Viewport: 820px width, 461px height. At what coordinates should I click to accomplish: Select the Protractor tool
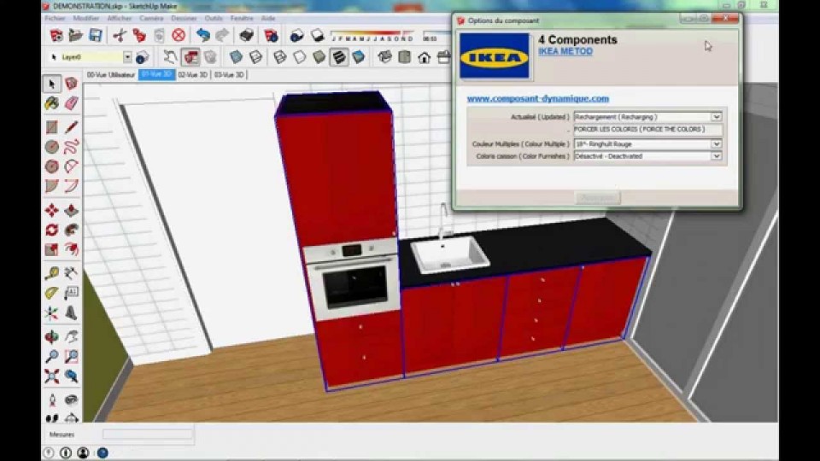click(x=51, y=293)
